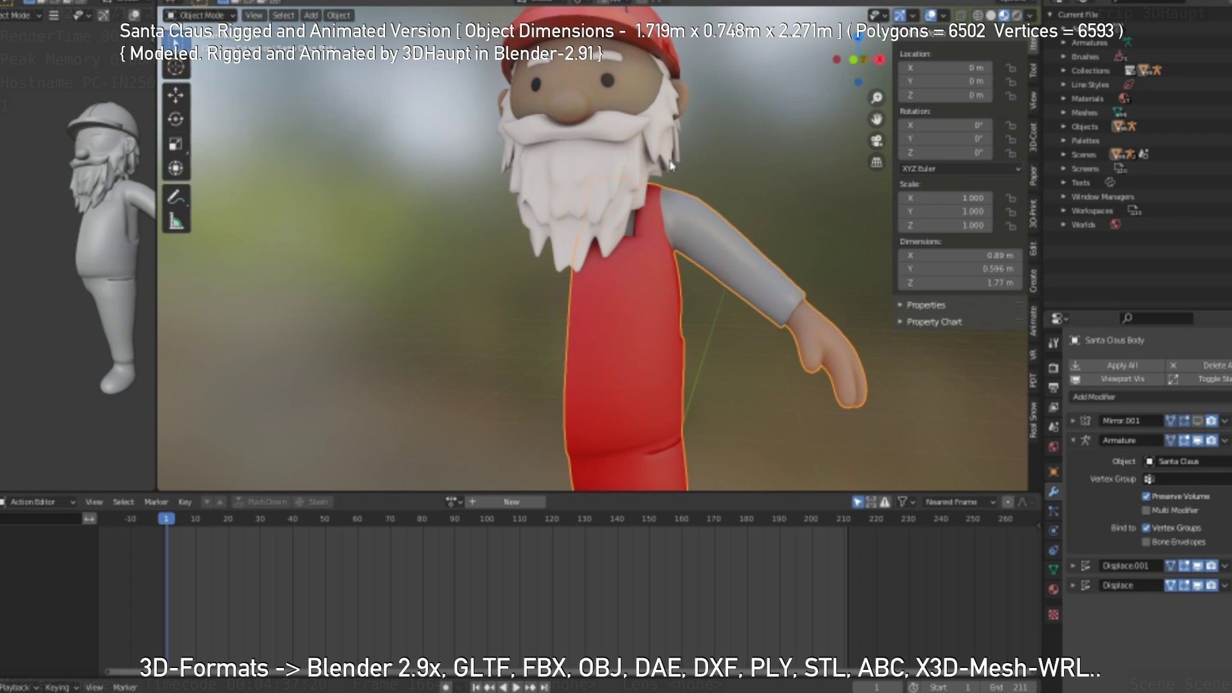Open the Nearest Frame snapping dropdown
Viewport: 1232px width, 693px height.
[958, 502]
